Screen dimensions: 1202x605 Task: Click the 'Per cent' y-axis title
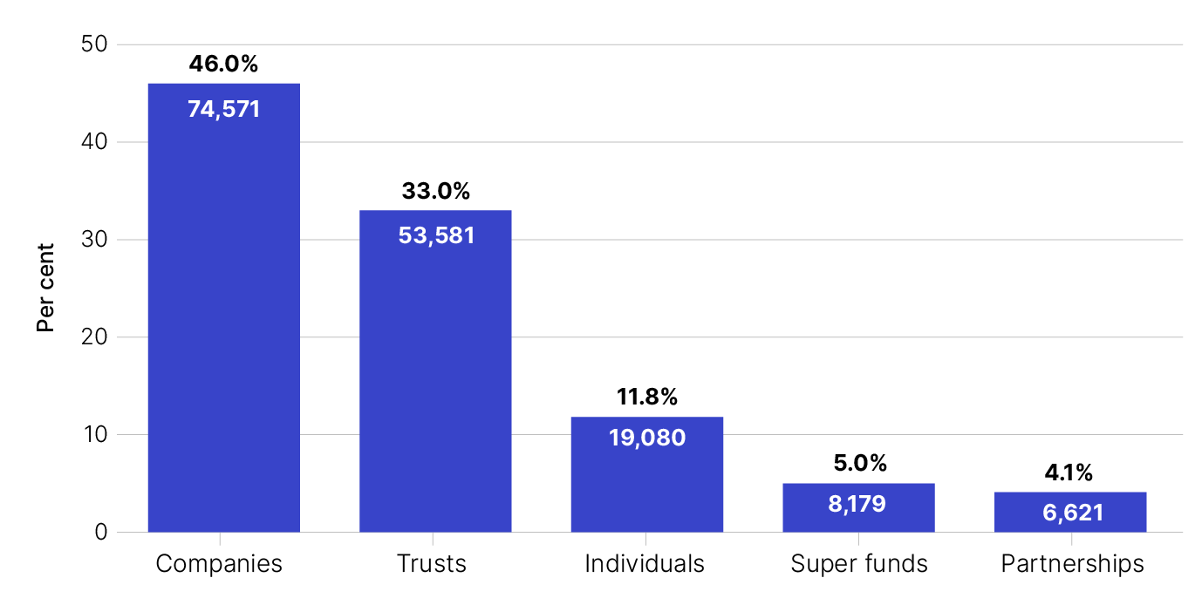pos(46,288)
